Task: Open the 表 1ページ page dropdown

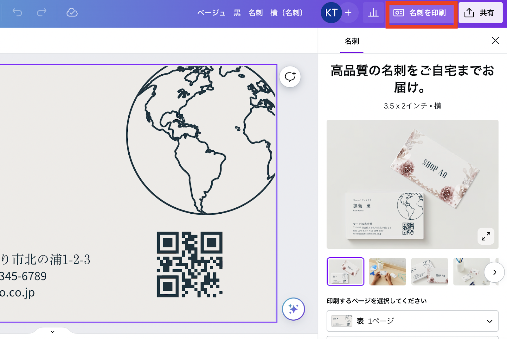Action: pyautogui.click(x=412, y=321)
